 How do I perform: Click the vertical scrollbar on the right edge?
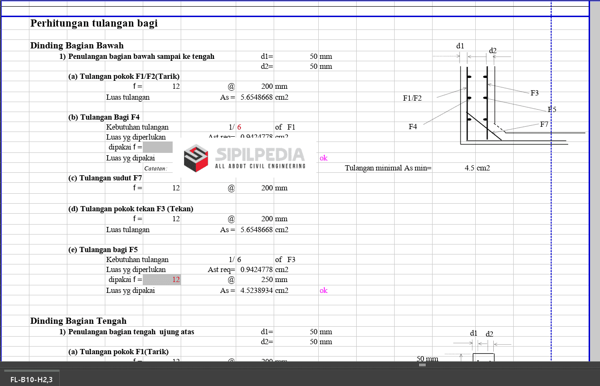594,180
